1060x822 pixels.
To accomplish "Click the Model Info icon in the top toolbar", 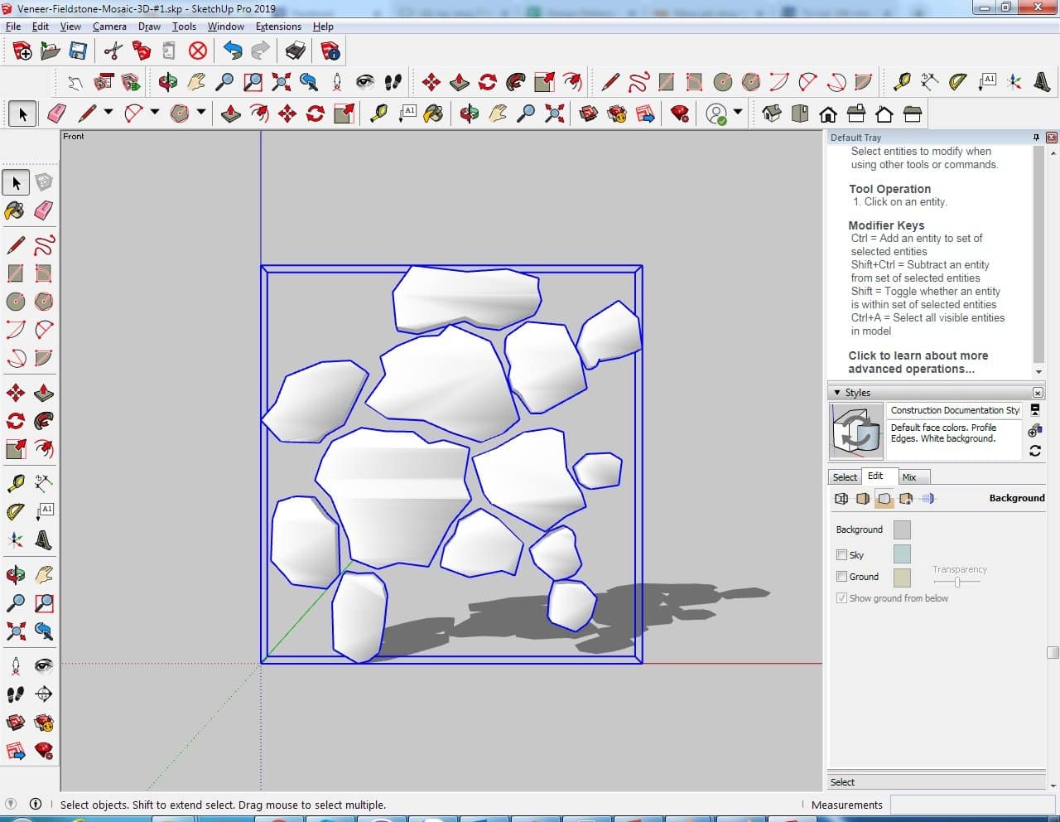I will click(330, 51).
